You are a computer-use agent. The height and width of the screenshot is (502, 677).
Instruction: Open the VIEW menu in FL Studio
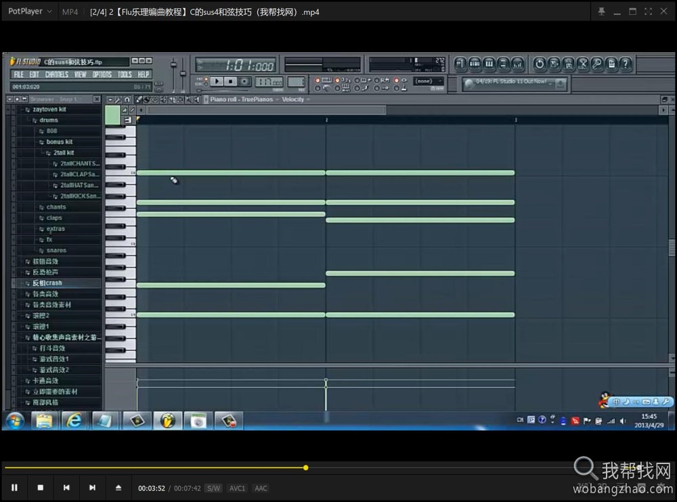[x=81, y=75]
